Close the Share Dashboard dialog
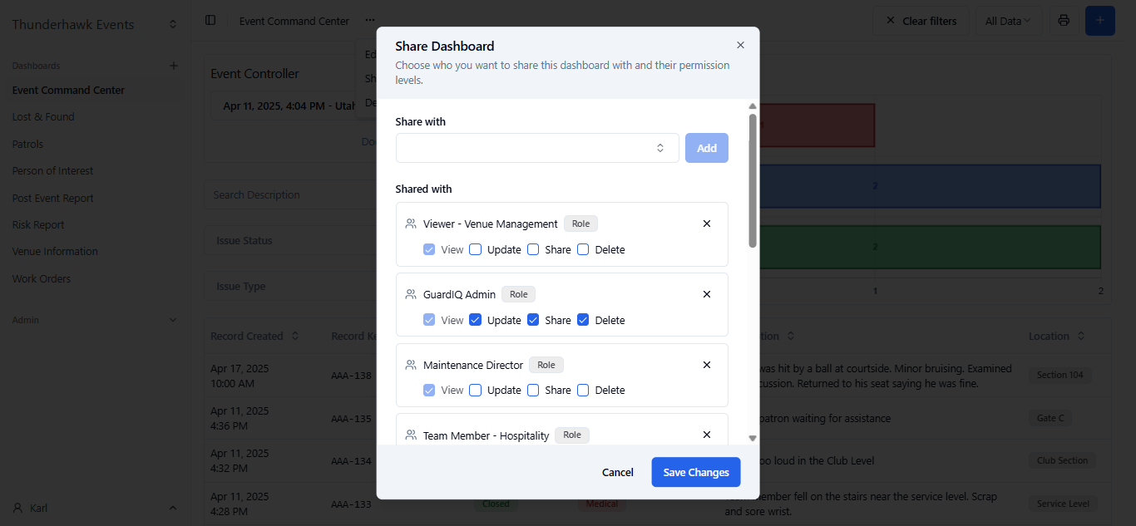 click(740, 46)
